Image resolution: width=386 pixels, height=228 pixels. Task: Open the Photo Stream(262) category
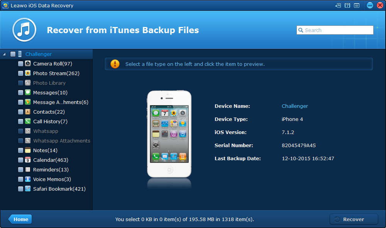pos(56,73)
